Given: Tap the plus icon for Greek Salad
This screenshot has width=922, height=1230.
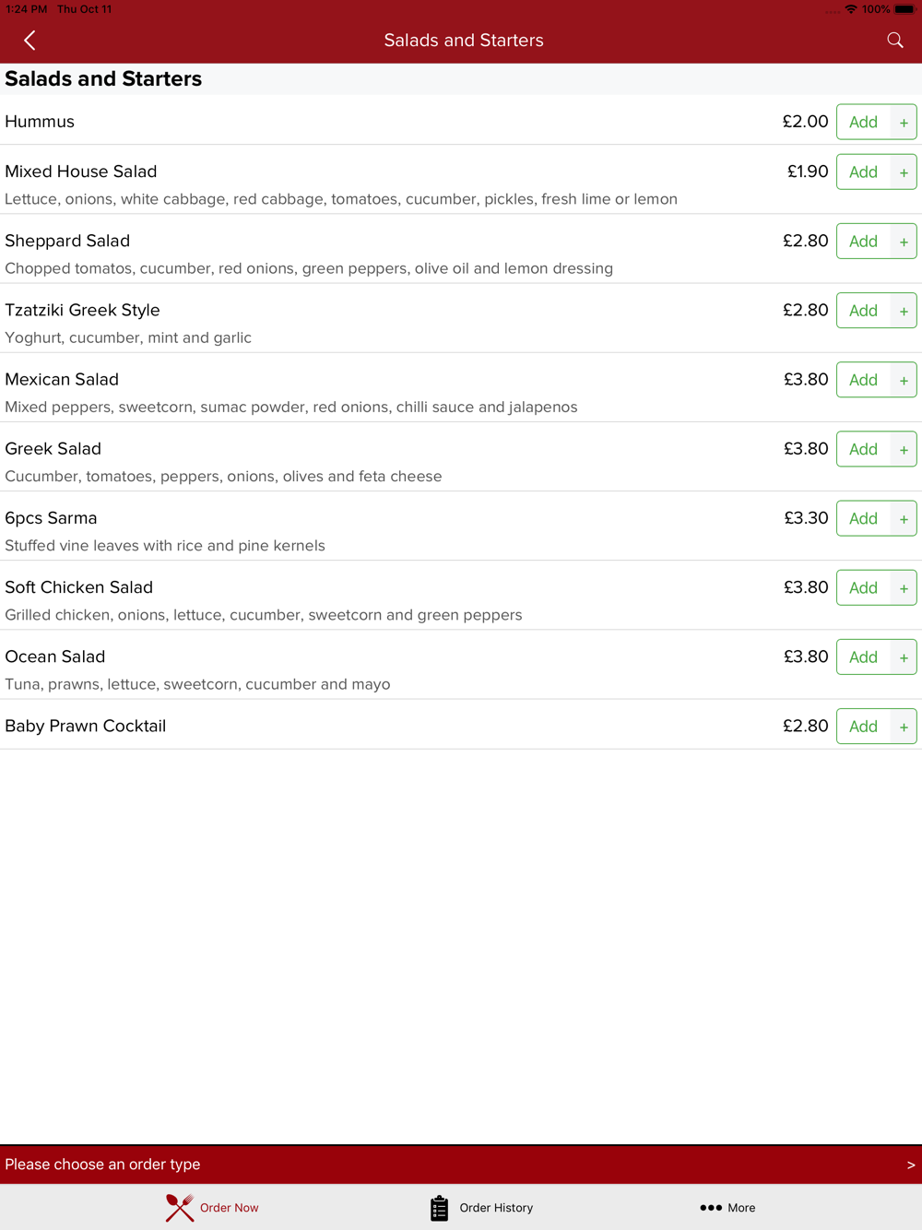Looking at the screenshot, I should point(904,449).
